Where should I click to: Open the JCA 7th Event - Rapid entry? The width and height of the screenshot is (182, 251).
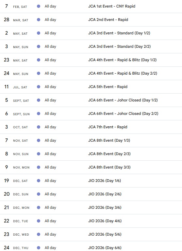pos(108,127)
